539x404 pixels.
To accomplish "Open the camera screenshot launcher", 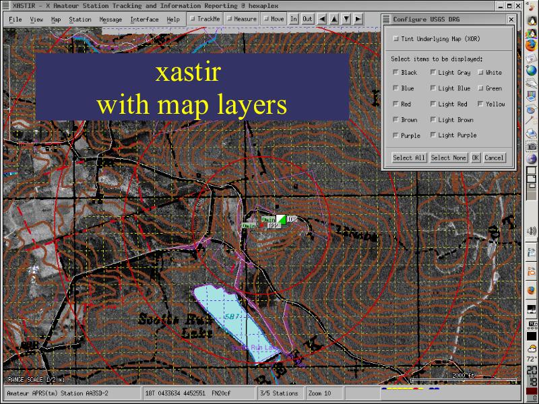I will coord(532,146).
